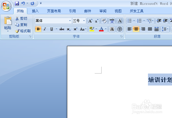The width and height of the screenshot is (172, 118).
Task: Increase paragraph indent
Action: click(165, 21)
